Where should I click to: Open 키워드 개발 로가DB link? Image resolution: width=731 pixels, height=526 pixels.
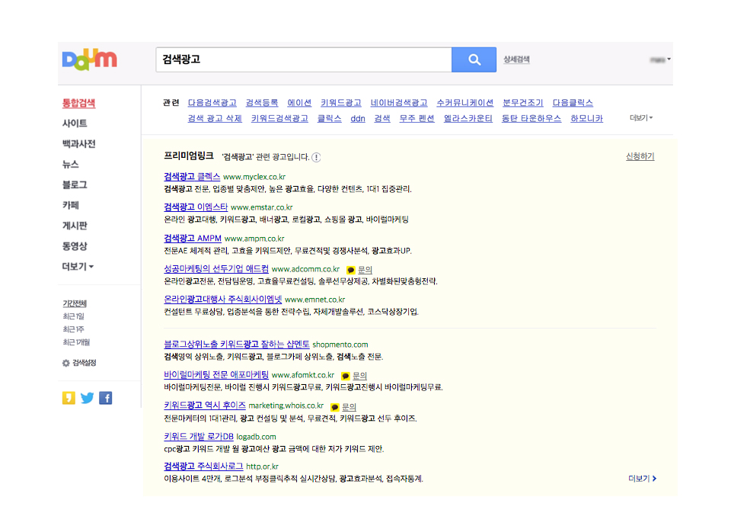pos(199,436)
